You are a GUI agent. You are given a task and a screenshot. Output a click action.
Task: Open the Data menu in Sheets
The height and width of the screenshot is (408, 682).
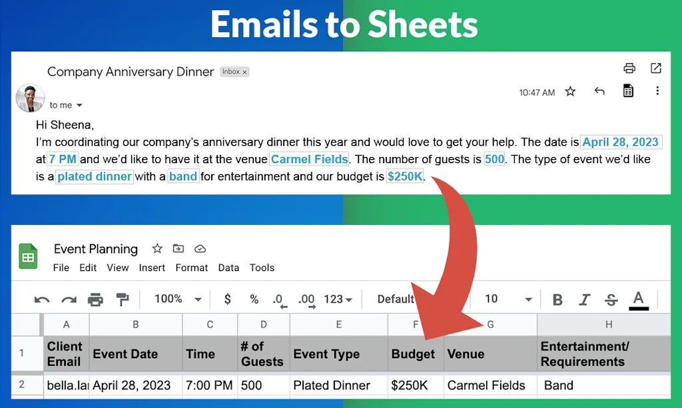click(228, 268)
